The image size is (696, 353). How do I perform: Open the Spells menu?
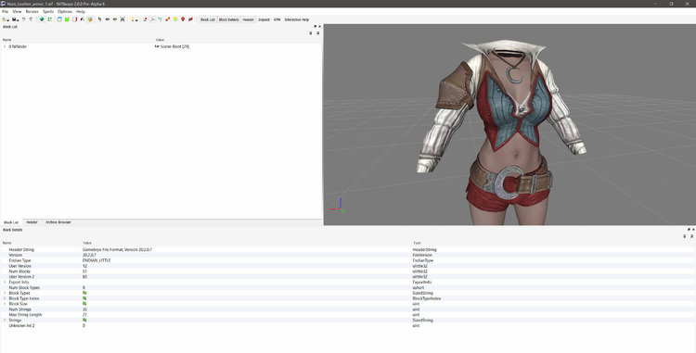coord(48,11)
